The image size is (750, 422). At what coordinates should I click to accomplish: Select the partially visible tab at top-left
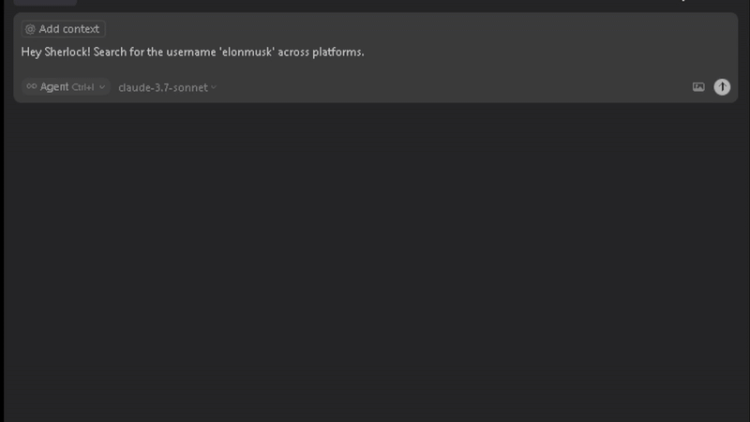click(45, 3)
